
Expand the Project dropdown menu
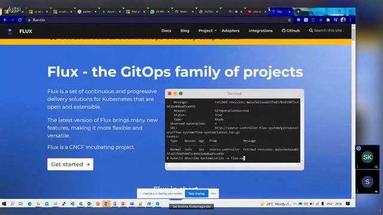[208, 30]
